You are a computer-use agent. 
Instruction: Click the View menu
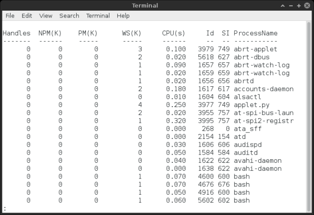tap(46, 16)
